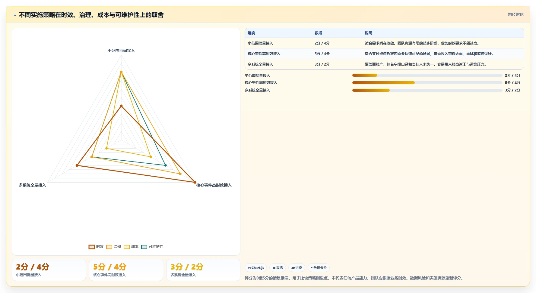536x293 pixels.
Task: Toggle the 时效 legend item
Action: (x=96, y=247)
